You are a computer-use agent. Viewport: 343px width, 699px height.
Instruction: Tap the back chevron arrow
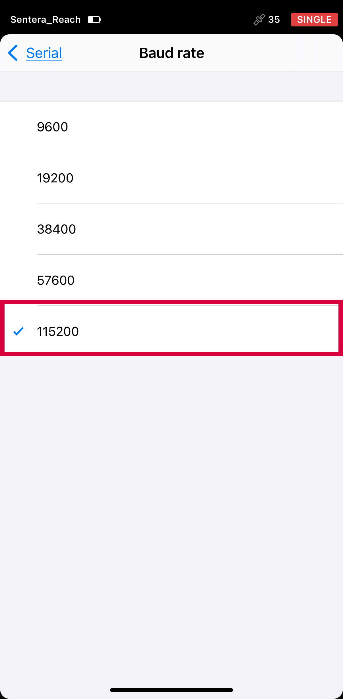click(x=13, y=53)
